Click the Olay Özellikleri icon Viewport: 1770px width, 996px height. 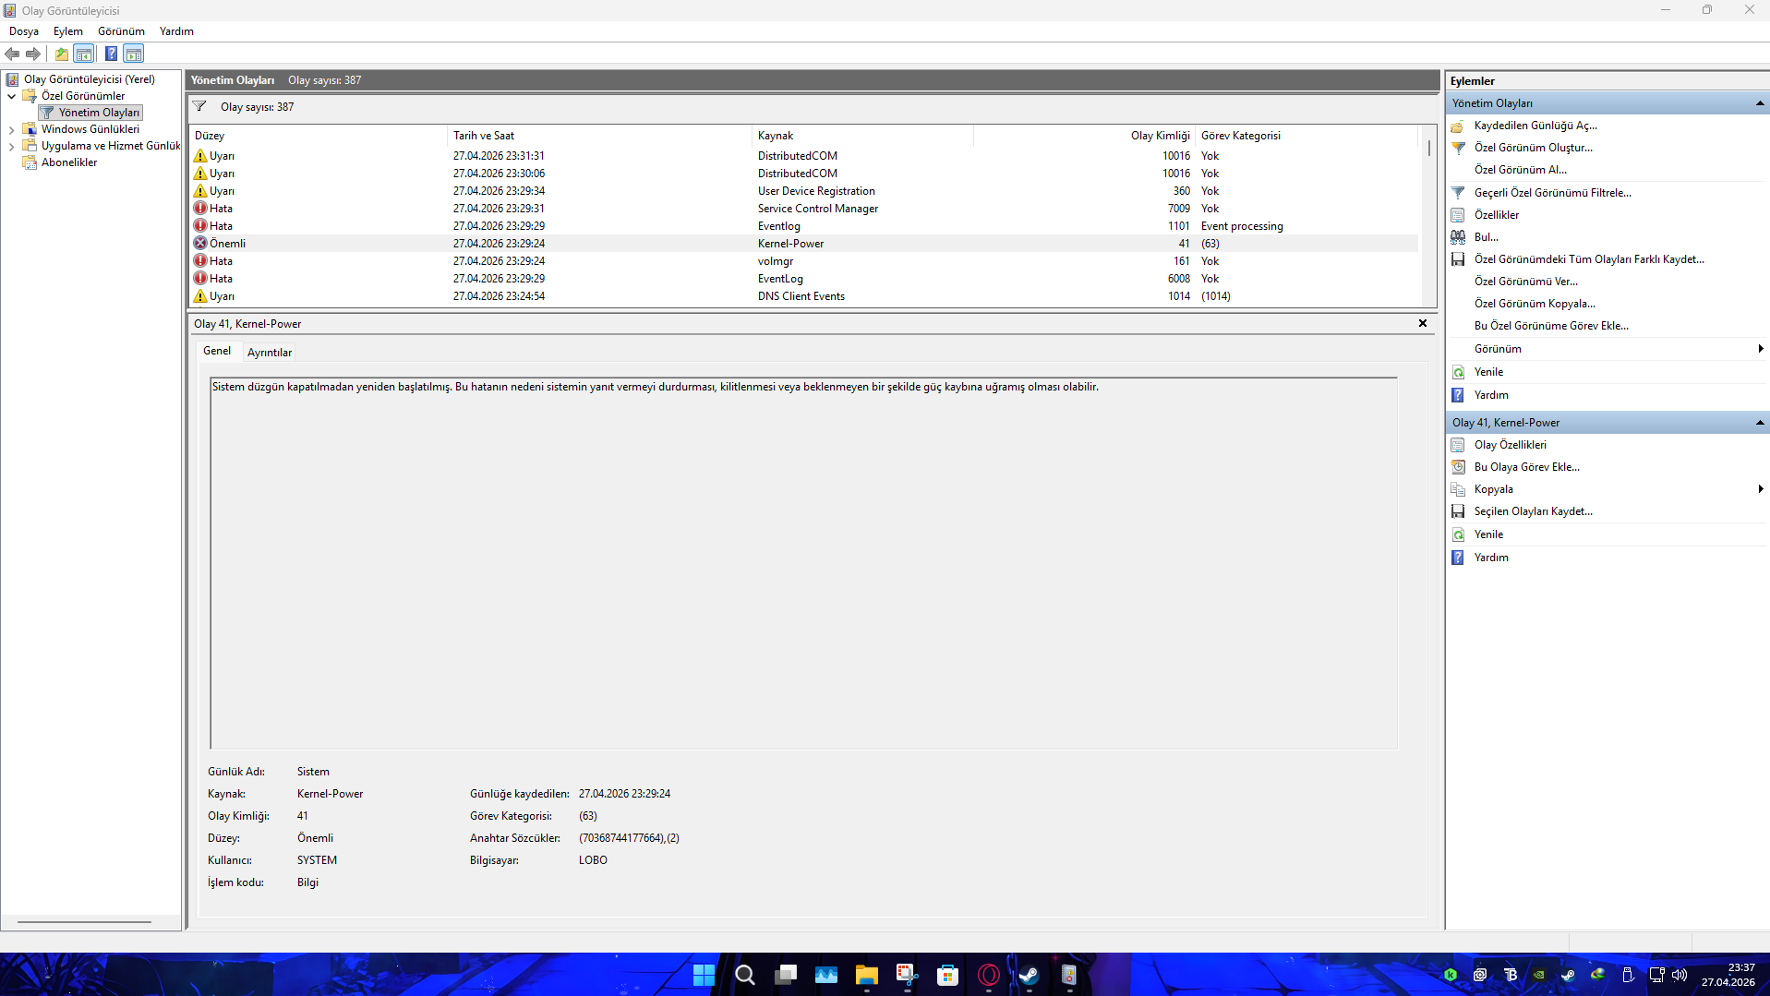[x=1458, y=445]
